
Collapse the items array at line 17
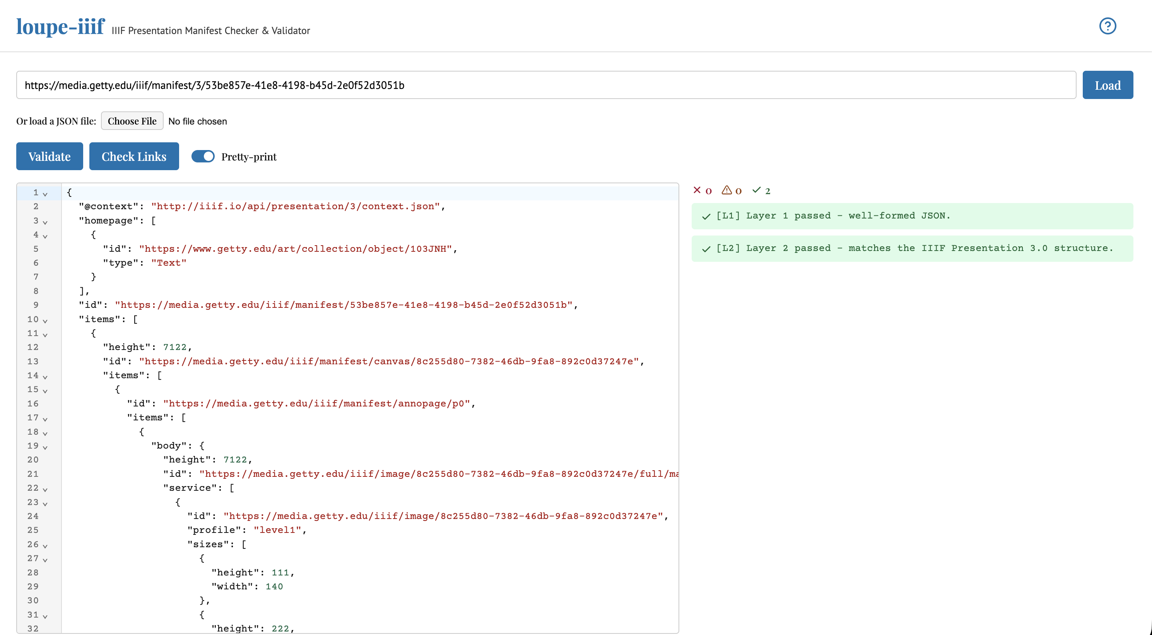pyautogui.click(x=45, y=419)
